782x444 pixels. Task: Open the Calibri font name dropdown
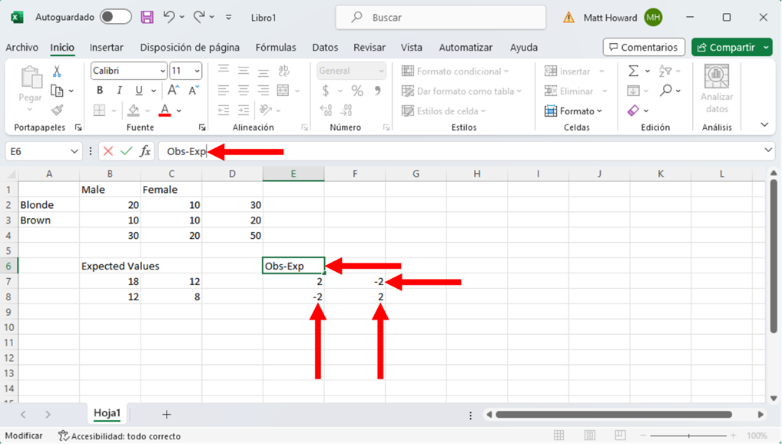[162, 71]
